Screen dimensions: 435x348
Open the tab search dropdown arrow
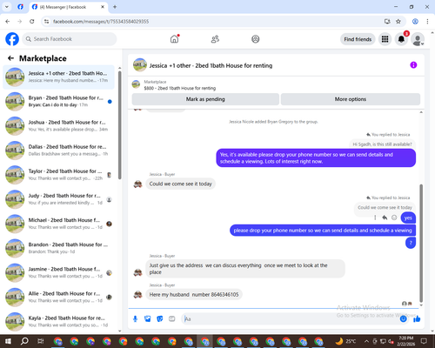click(7, 7)
